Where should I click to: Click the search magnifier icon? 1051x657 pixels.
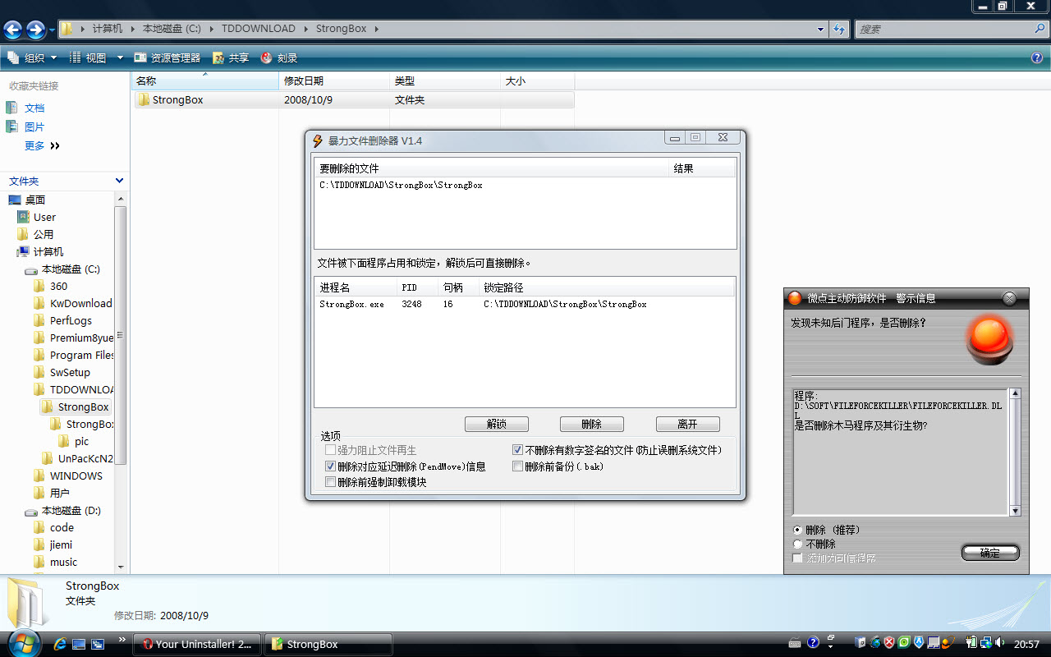tap(1040, 29)
